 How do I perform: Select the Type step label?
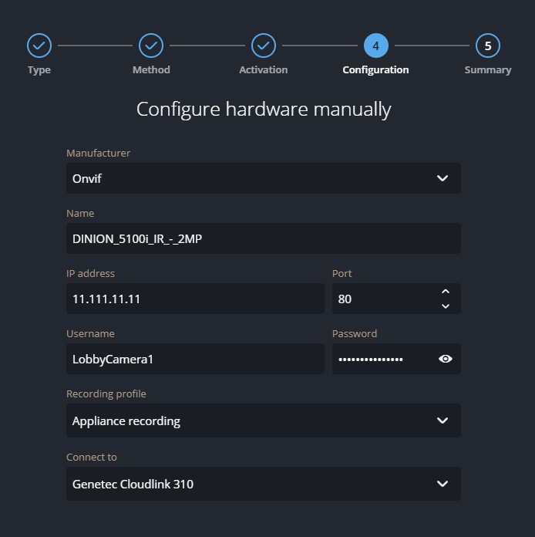39,70
